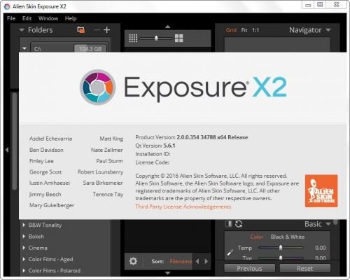Open the Basic panel dropdown
This screenshot has width=350, height=280.
click(x=328, y=224)
